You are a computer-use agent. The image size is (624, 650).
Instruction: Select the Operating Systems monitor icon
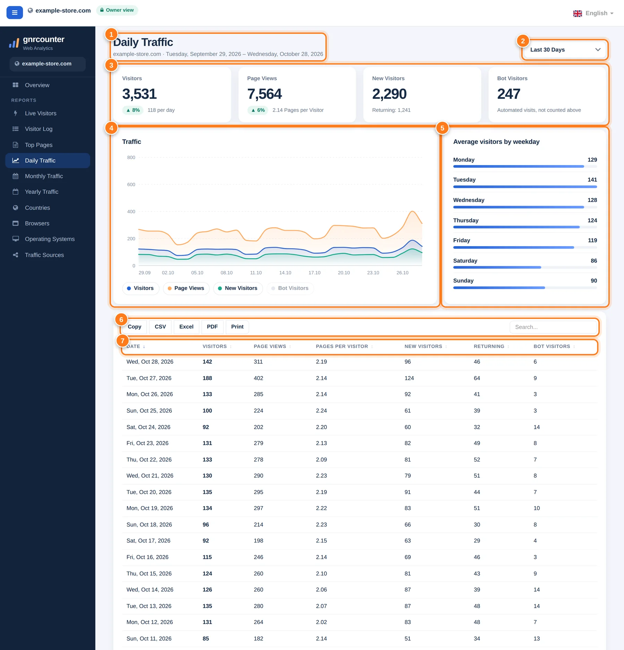coord(16,239)
